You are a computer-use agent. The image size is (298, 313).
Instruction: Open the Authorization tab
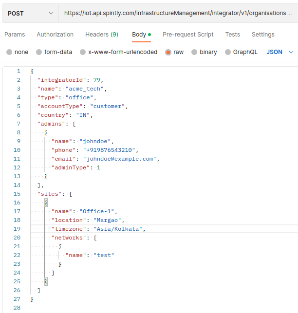coord(55,35)
